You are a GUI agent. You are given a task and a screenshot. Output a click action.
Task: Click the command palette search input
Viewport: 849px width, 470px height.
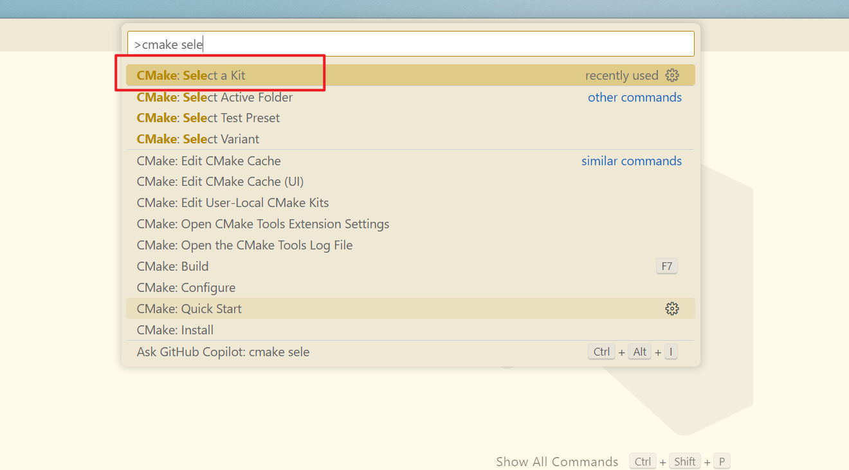coord(410,44)
